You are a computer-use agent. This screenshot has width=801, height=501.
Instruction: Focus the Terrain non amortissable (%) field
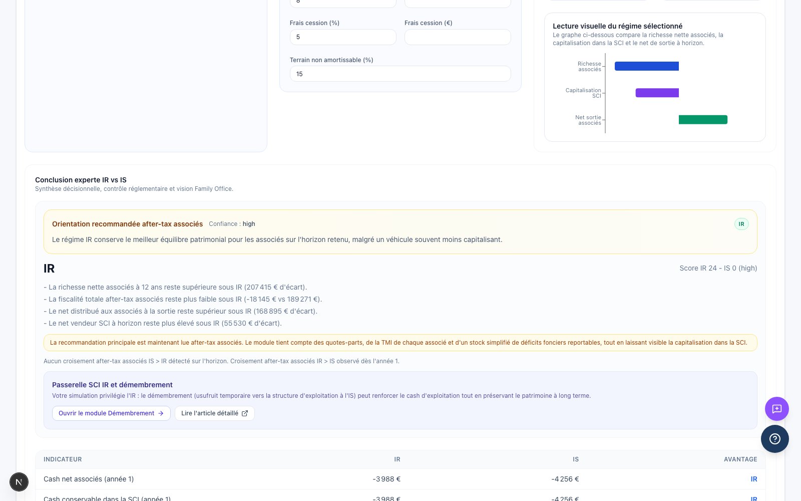(400, 74)
